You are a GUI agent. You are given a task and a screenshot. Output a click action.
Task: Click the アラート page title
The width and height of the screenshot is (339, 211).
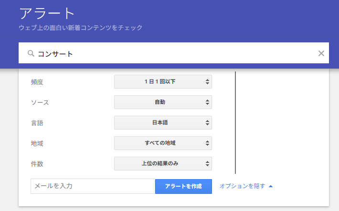[47, 13]
